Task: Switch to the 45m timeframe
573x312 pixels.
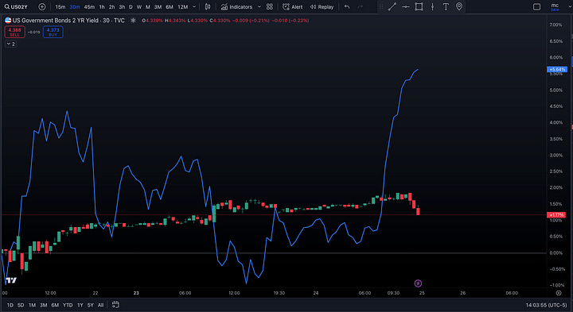Action: pos(89,6)
